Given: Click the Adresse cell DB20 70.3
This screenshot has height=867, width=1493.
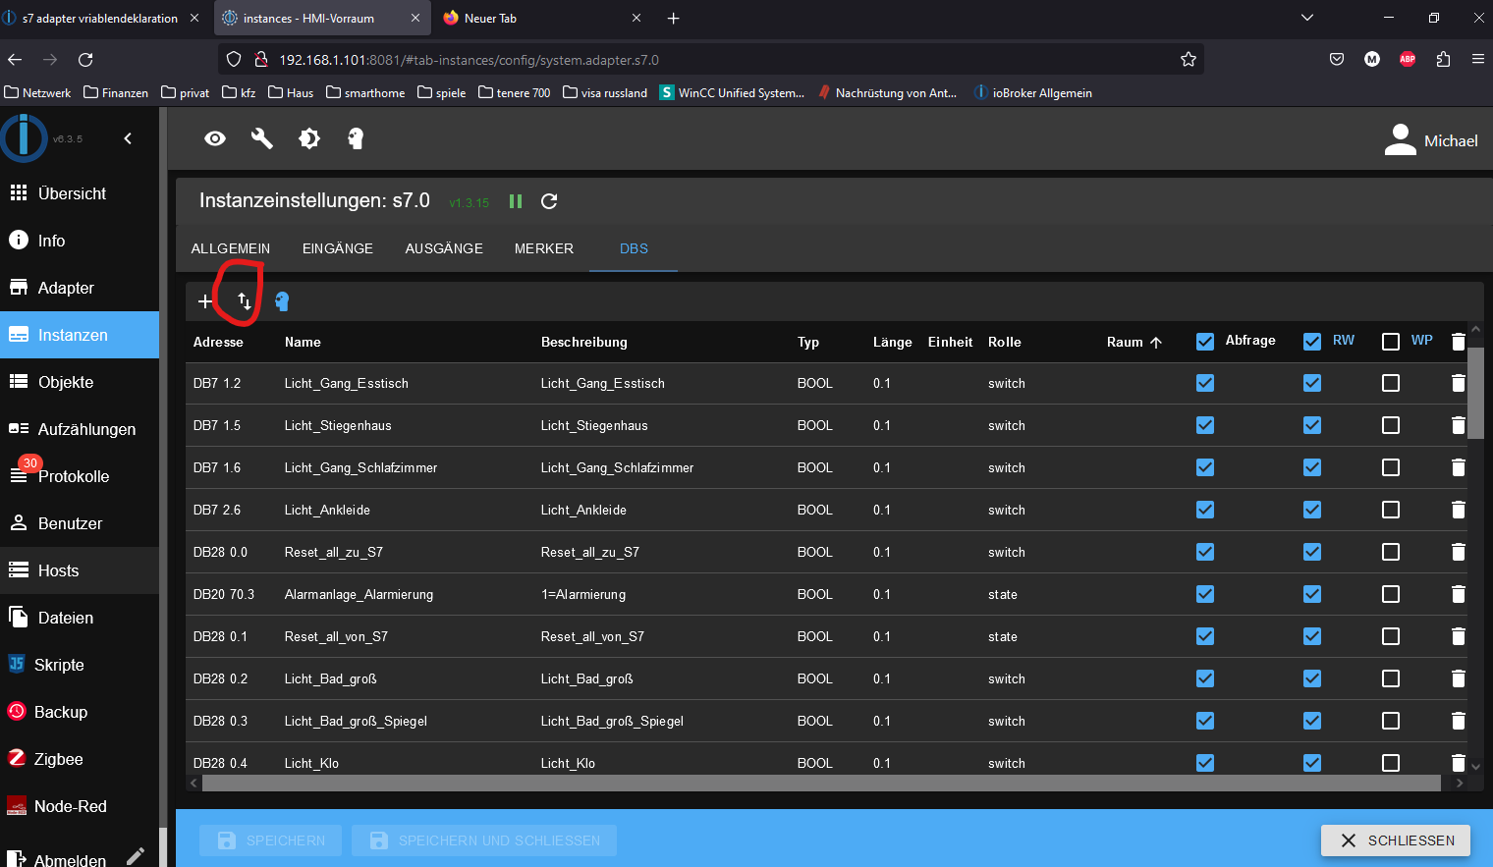Looking at the screenshot, I should click(224, 594).
